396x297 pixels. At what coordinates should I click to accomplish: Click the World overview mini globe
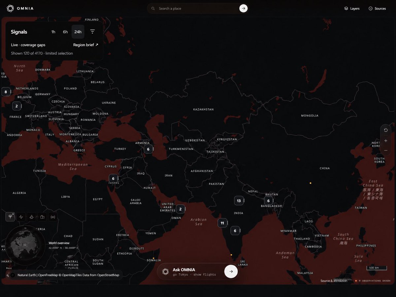25,245
